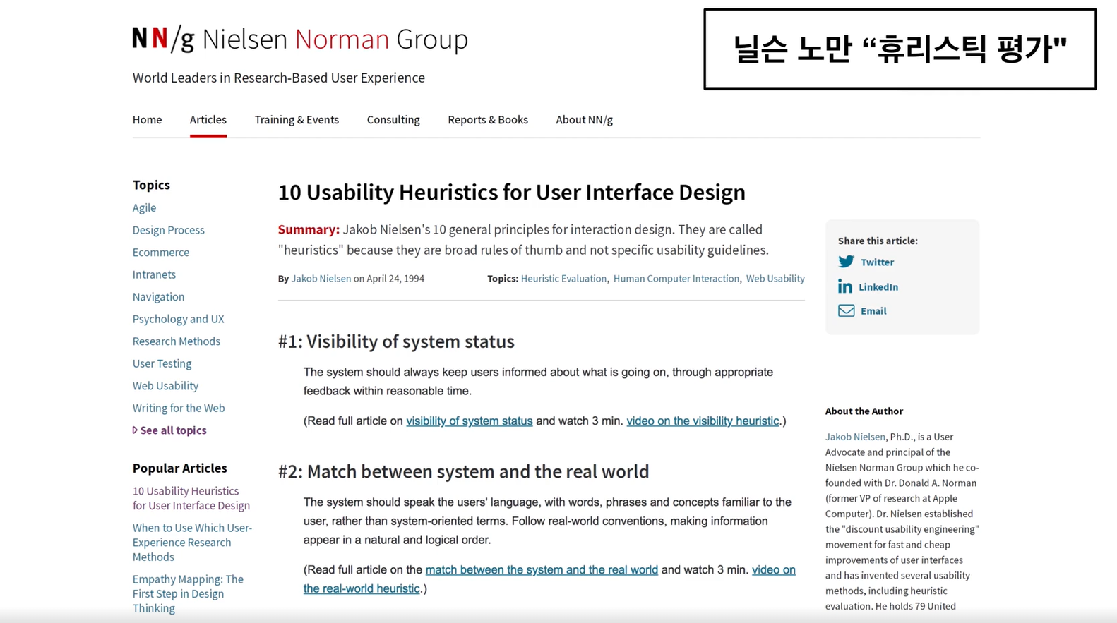Click the Email envelope share icon
Screen dimensions: 1117x623
pyautogui.click(x=846, y=310)
